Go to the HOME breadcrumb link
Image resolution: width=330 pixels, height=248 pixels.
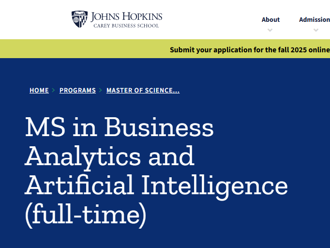point(39,90)
